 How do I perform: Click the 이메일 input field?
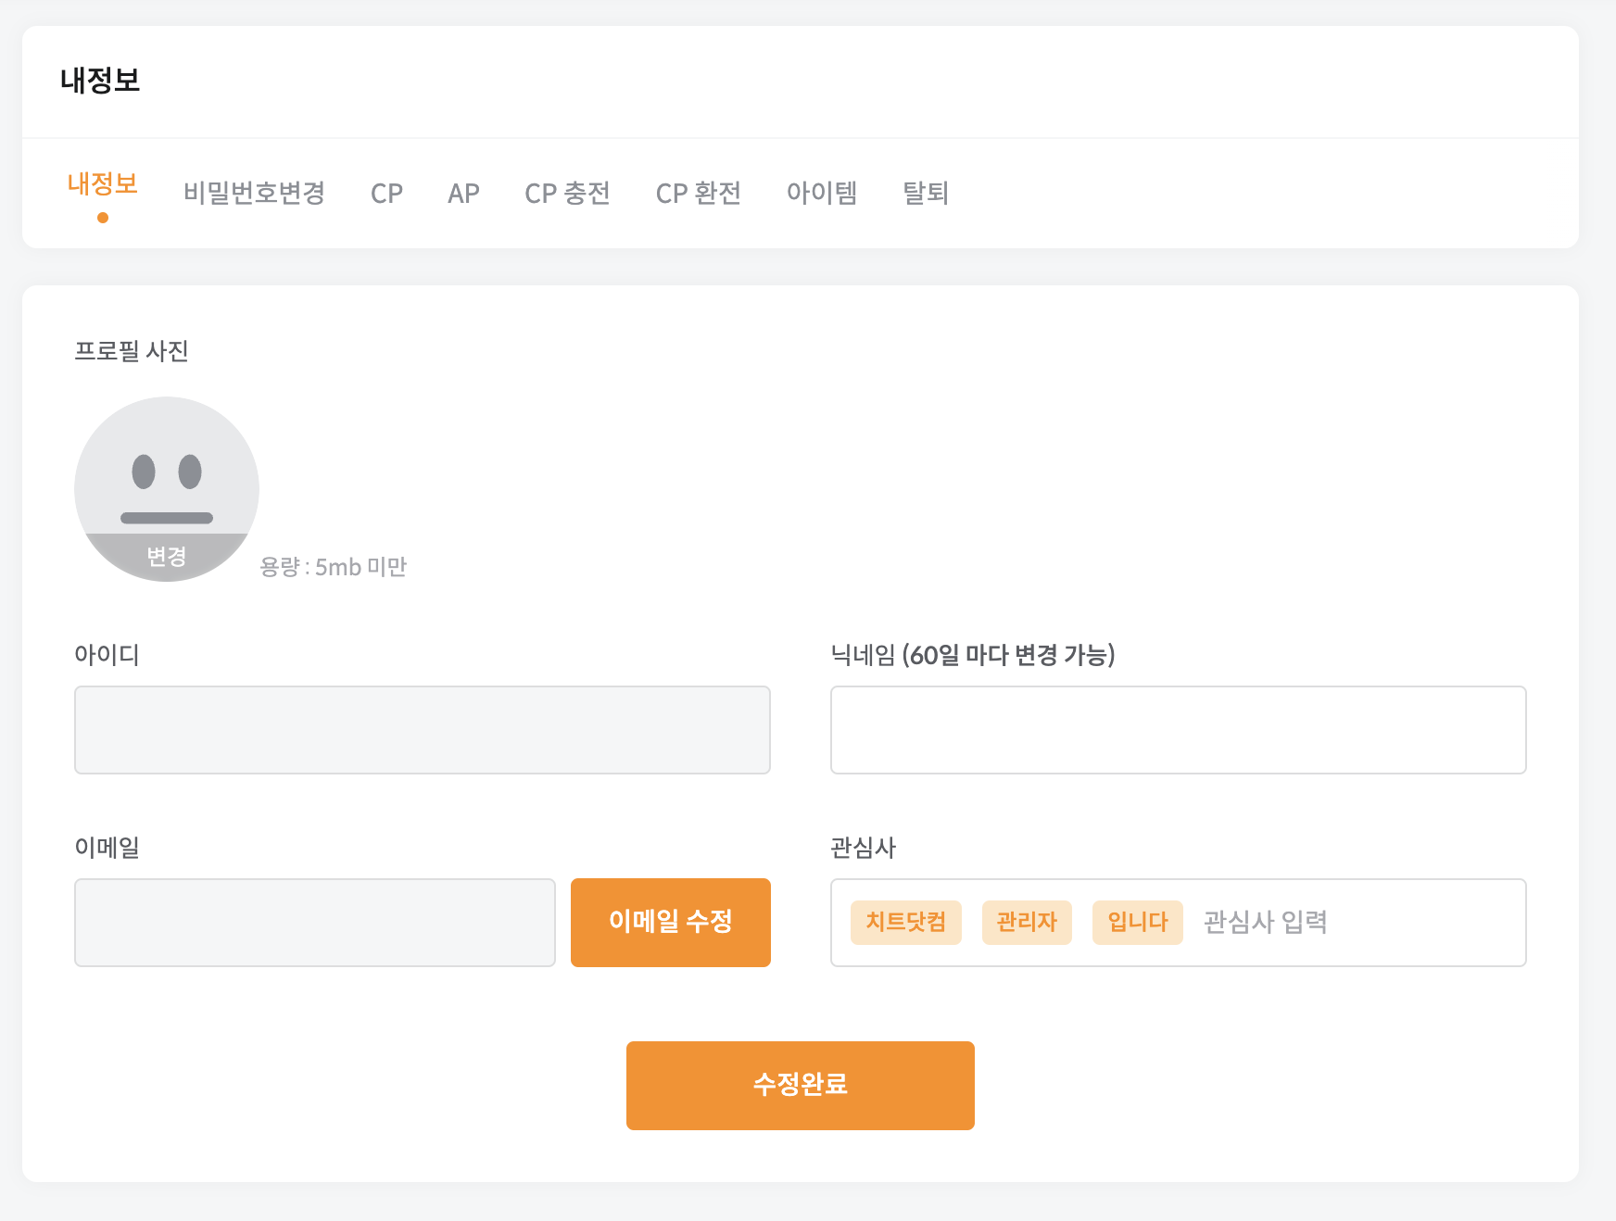[x=315, y=923]
